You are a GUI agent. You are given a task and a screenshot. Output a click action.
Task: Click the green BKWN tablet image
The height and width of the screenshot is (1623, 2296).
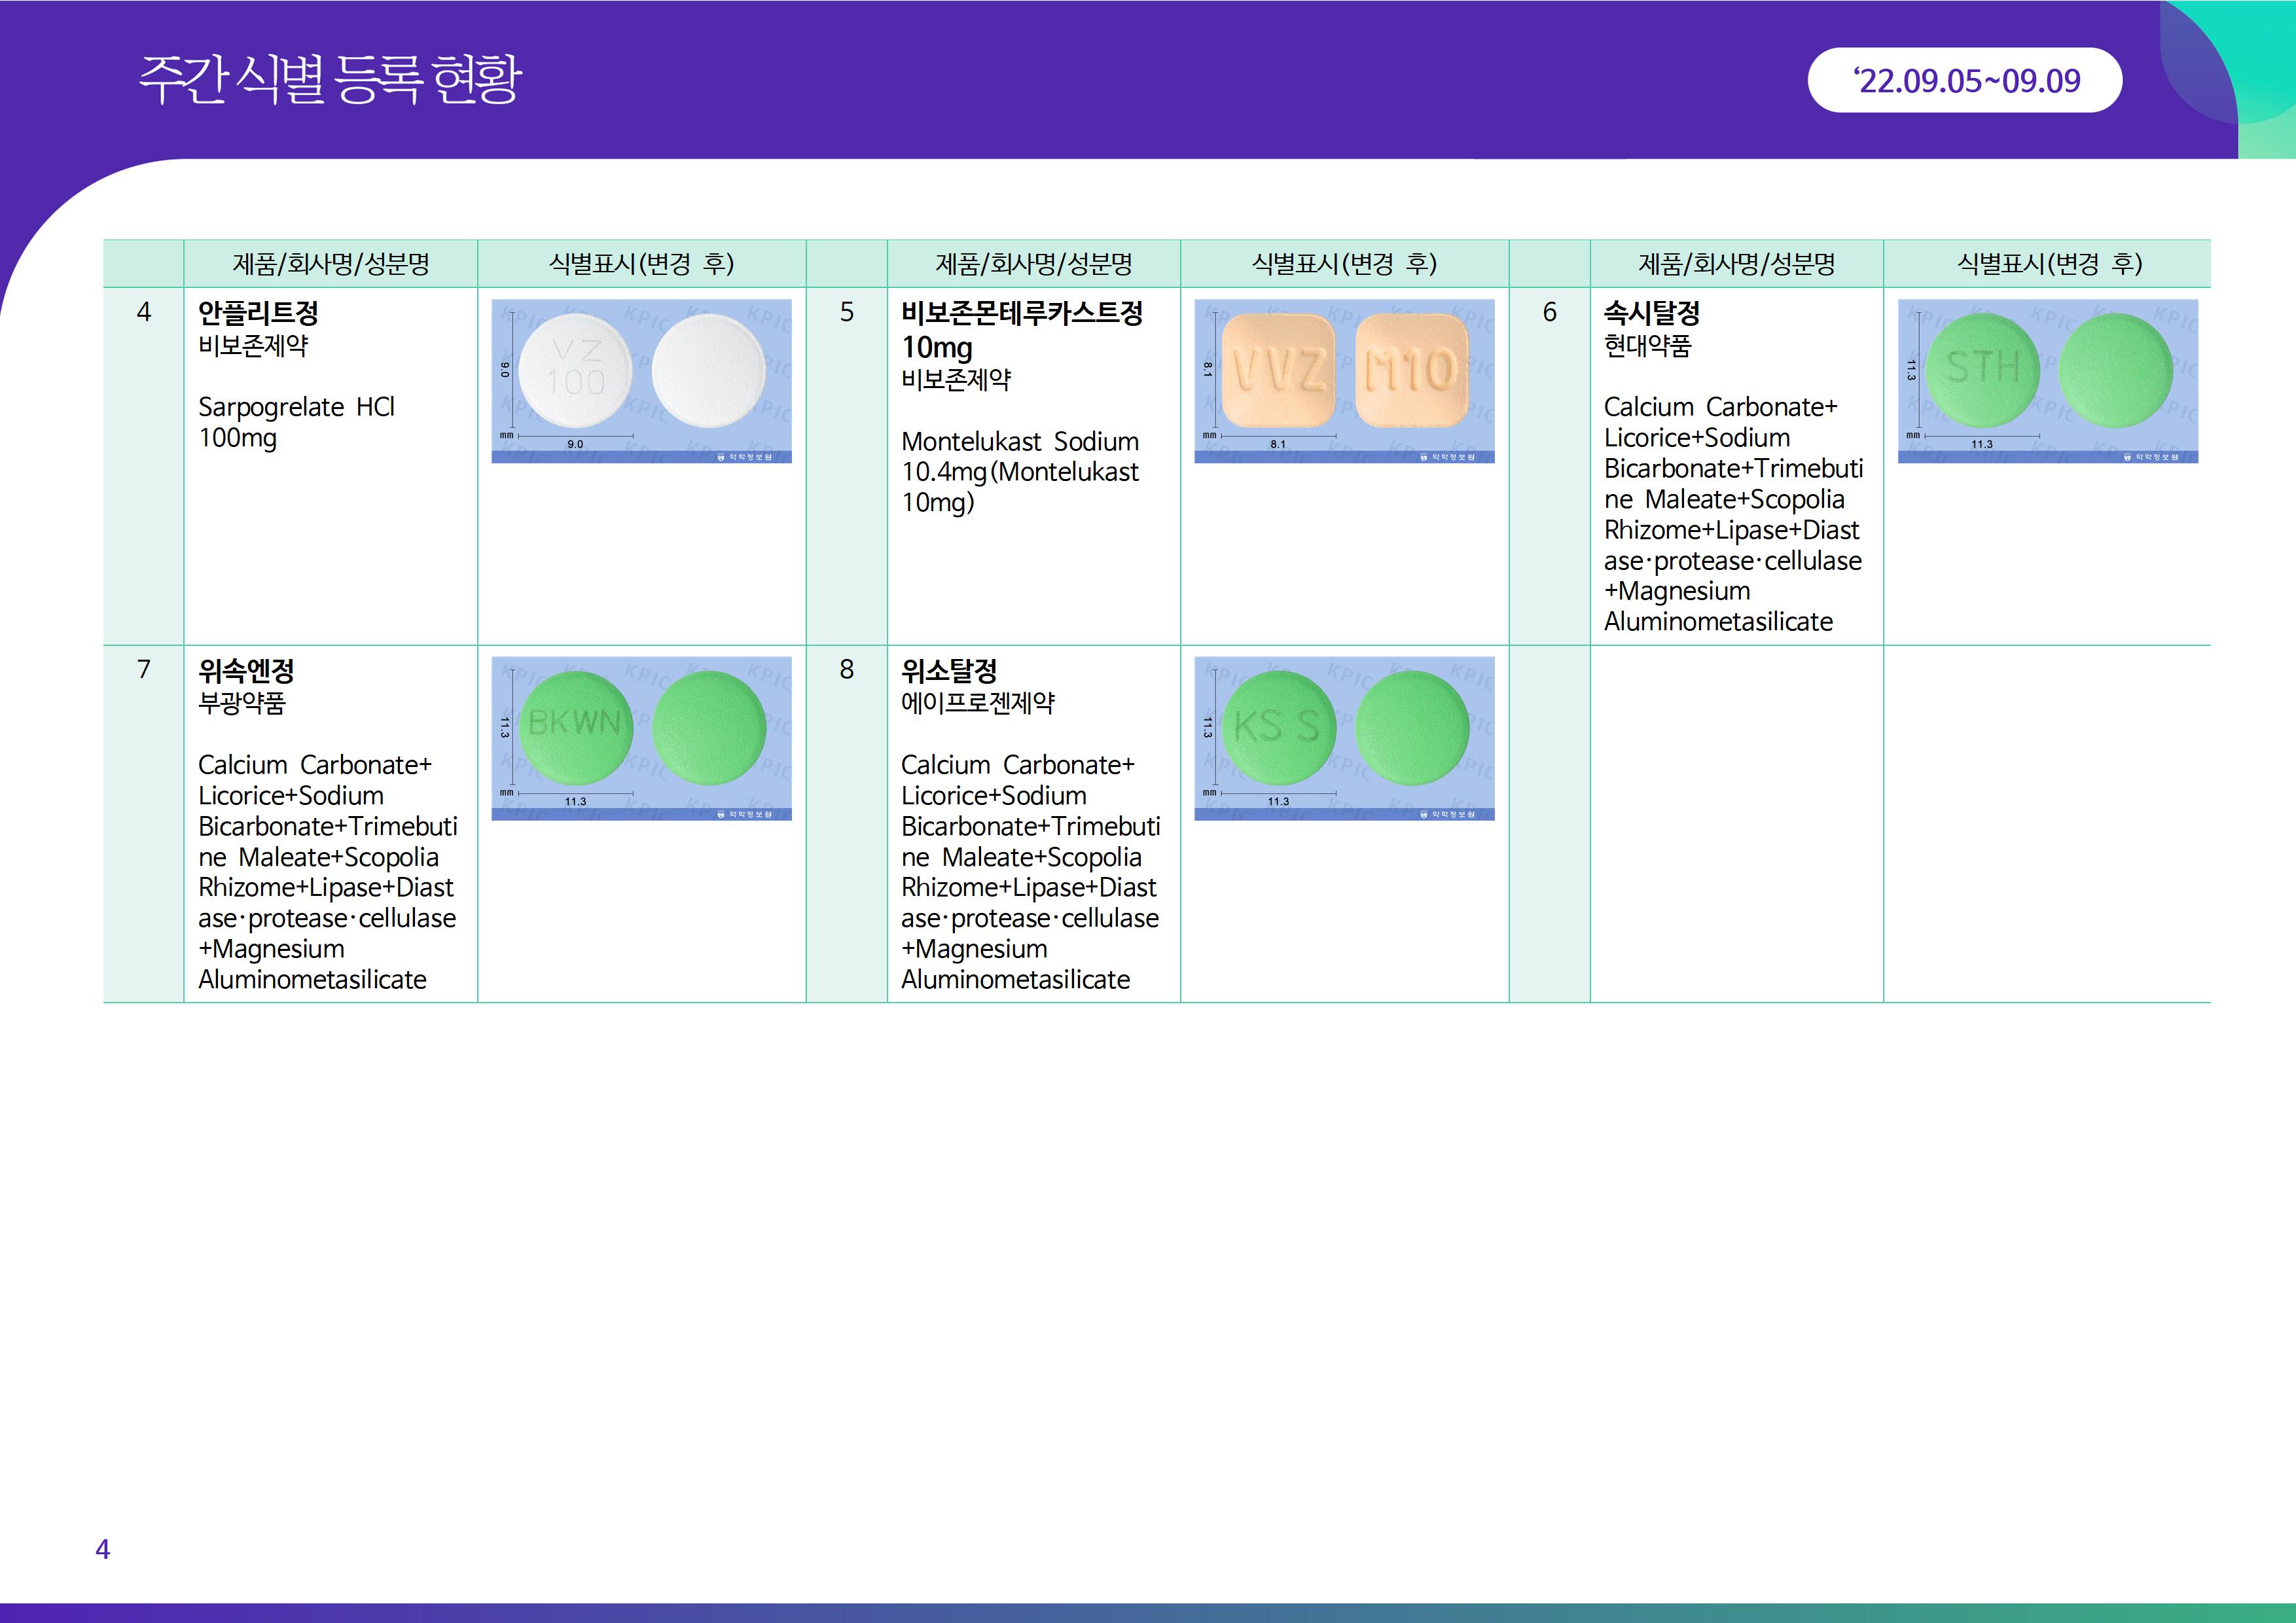point(641,738)
